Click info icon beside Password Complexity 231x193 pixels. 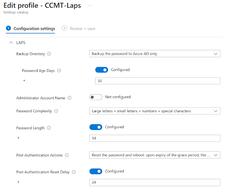pyautogui.click(x=56, y=111)
